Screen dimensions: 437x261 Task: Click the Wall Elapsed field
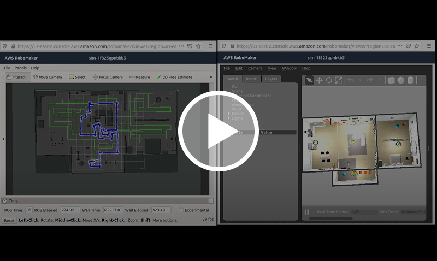(x=161, y=210)
